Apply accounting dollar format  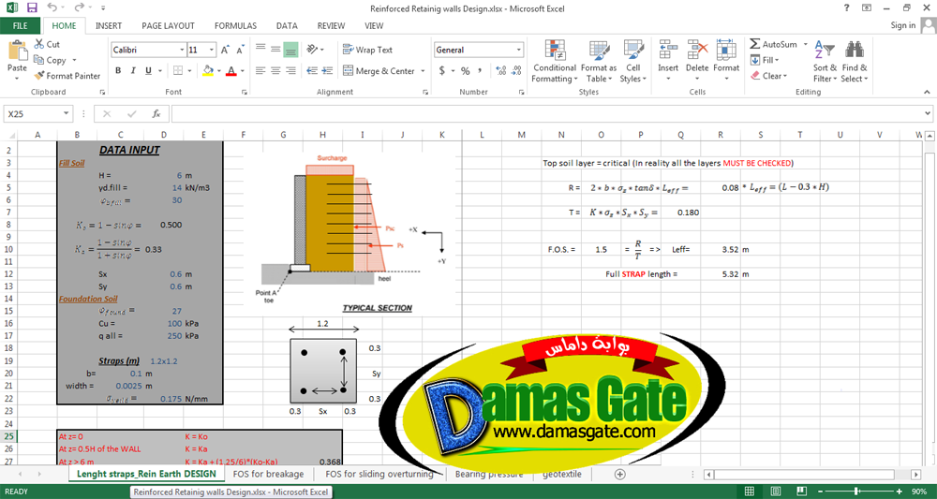[x=442, y=70]
